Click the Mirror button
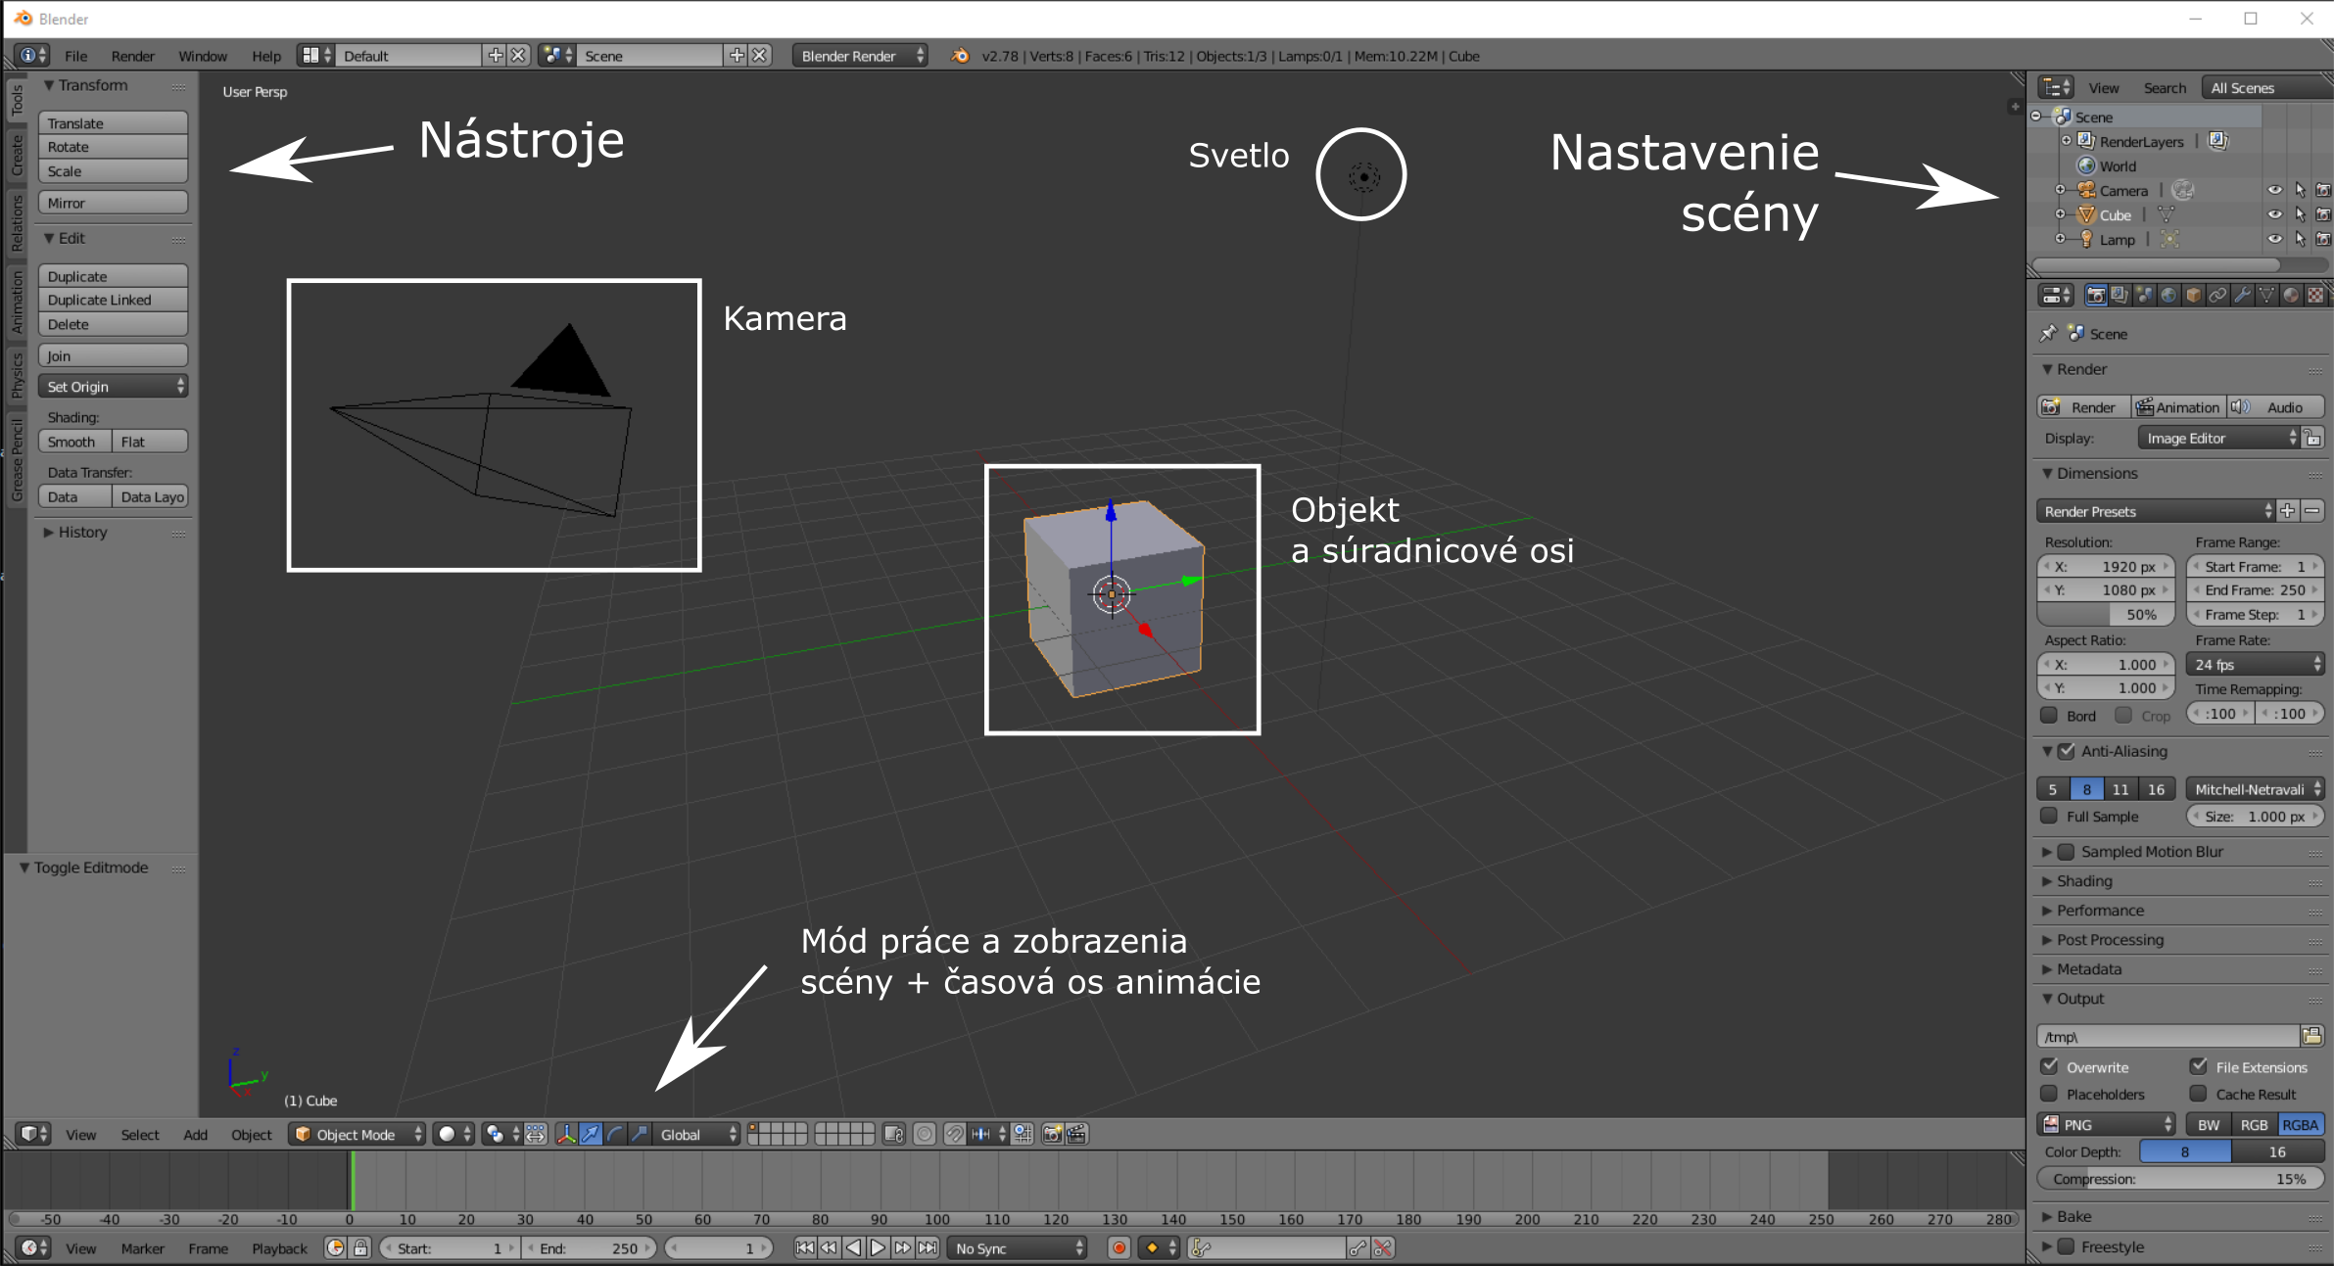 (x=113, y=203)
